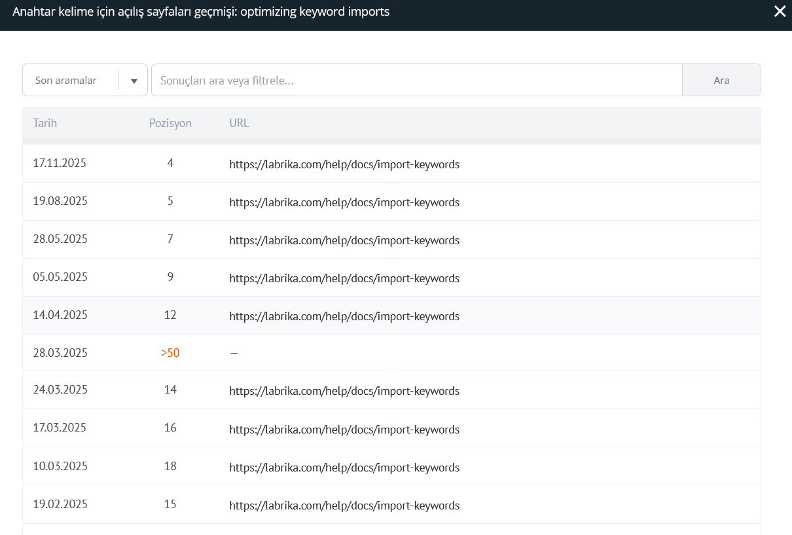Open the URL link dated 17.03.2025
Screen dimensions: 792x535
tap(344, 430)
